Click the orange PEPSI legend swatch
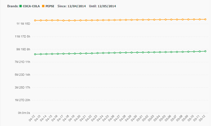The image size is (211, 126). pos(43,6)
